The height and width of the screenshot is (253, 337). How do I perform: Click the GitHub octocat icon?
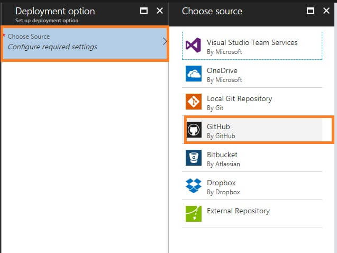click(x=194, y=130)
